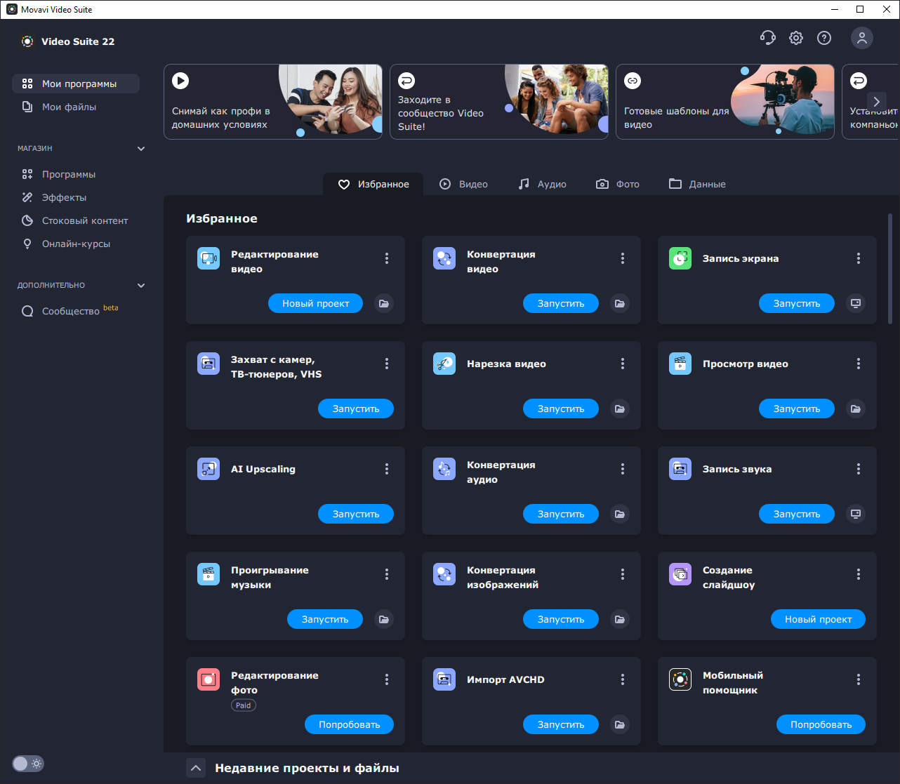Click the Создание слайдшоу app icon

click(x=680, y=574)
